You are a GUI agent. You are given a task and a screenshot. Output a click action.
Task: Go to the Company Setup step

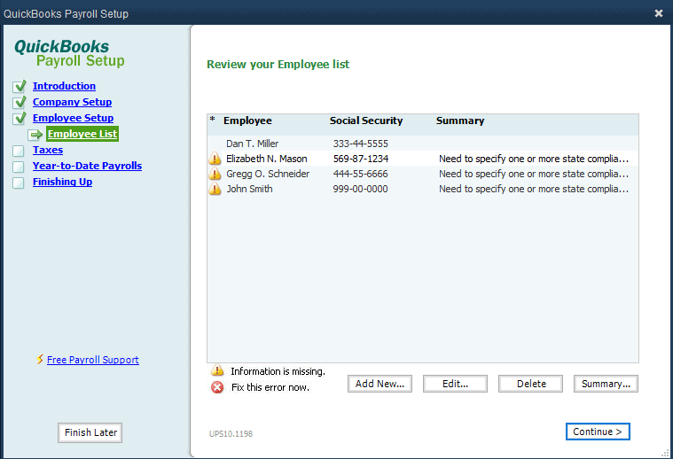[72, 102]
